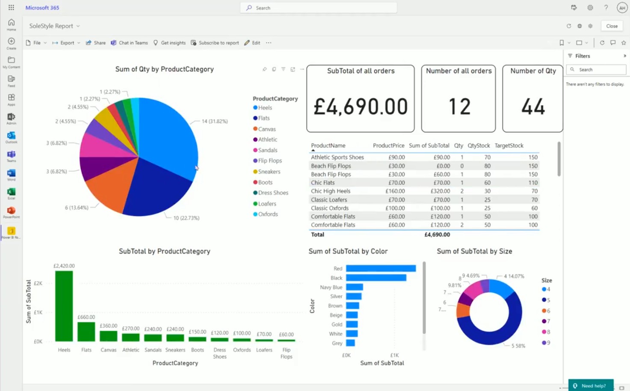Screen dimensions: 630x391
Task: Subscribe to report
Action: coord(215,42)
